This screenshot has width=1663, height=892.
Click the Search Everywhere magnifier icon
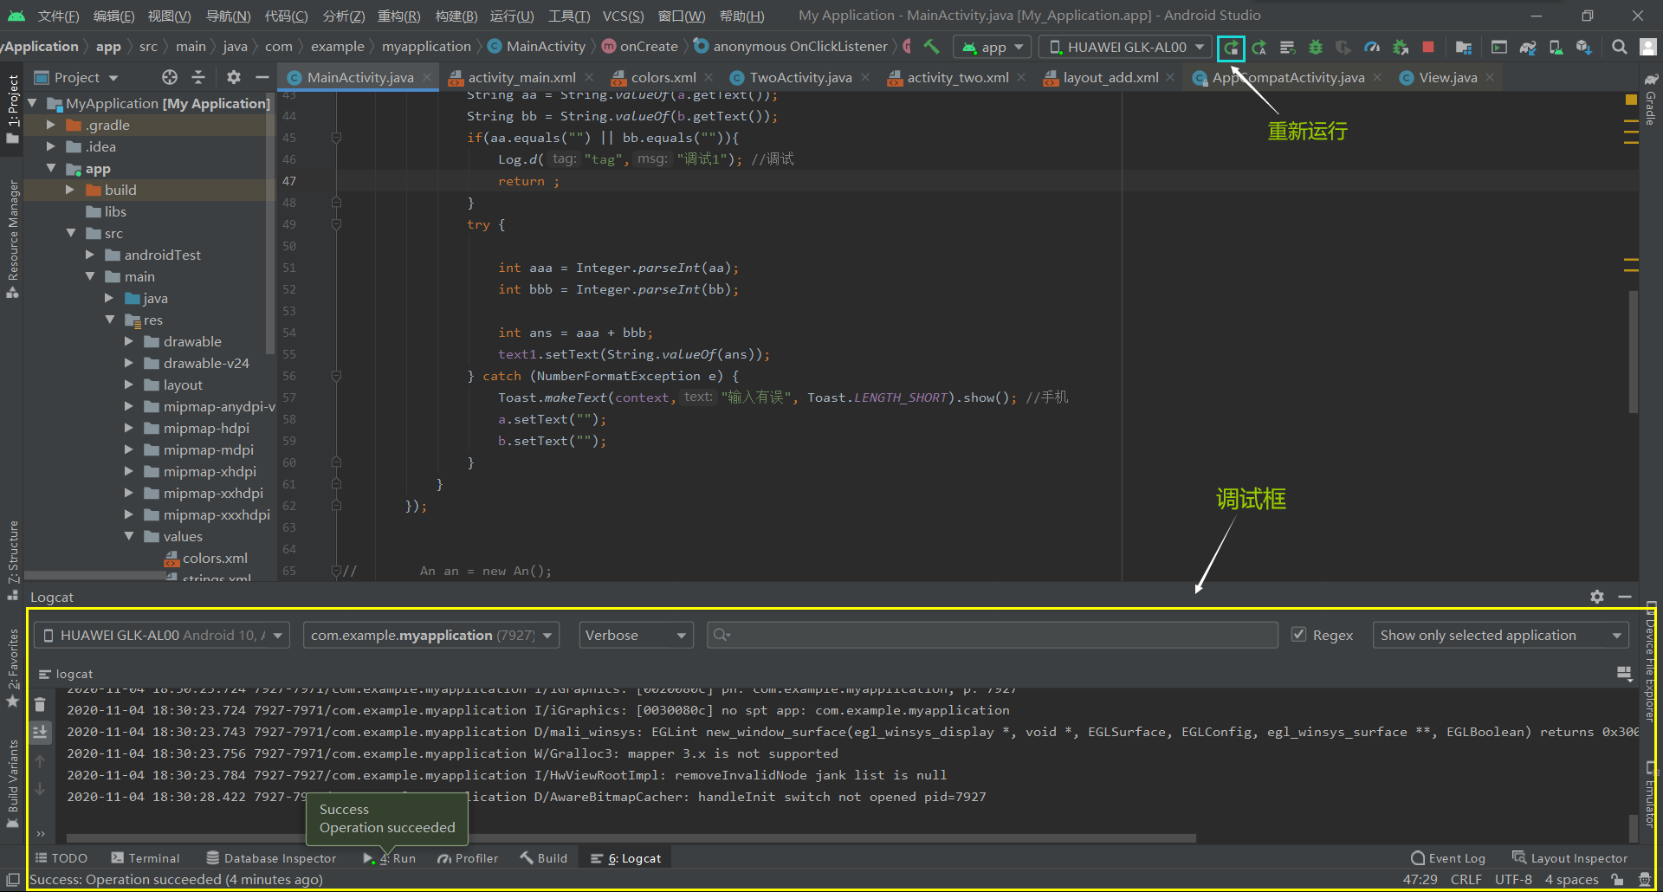coord(1619,47)
